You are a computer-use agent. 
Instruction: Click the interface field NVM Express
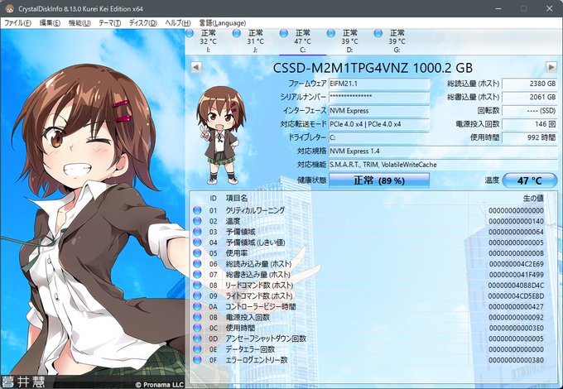point(379,111)
